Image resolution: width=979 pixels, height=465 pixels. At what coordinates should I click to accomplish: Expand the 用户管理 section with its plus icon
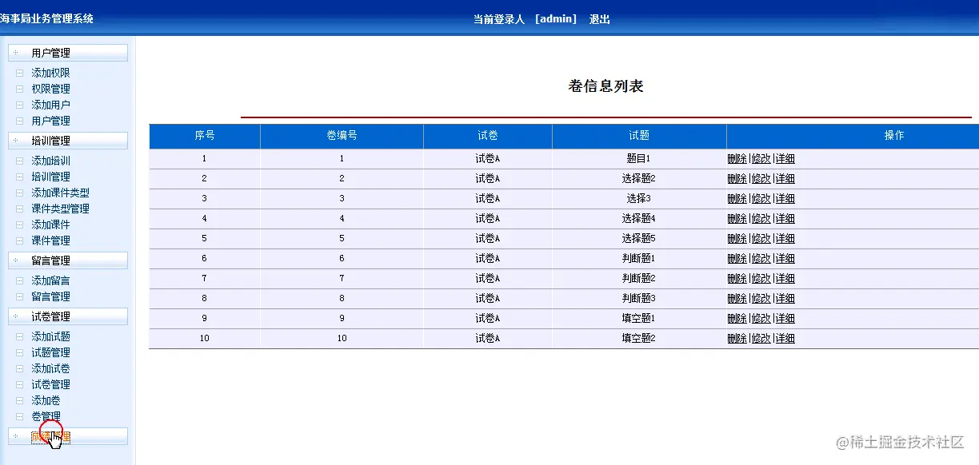[14, 53]
